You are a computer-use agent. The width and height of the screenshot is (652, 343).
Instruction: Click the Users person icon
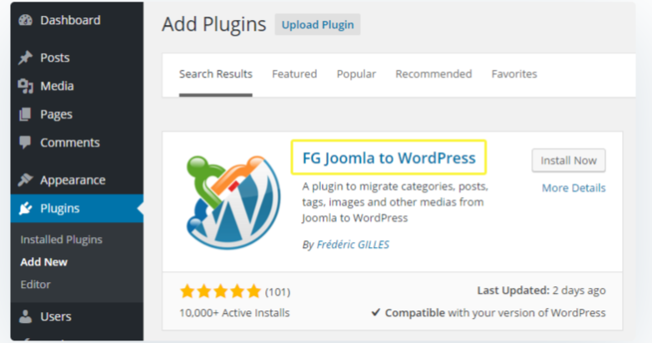25,317
